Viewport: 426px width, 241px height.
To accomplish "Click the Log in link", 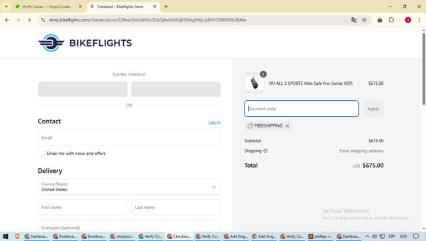I will (215, 122).
